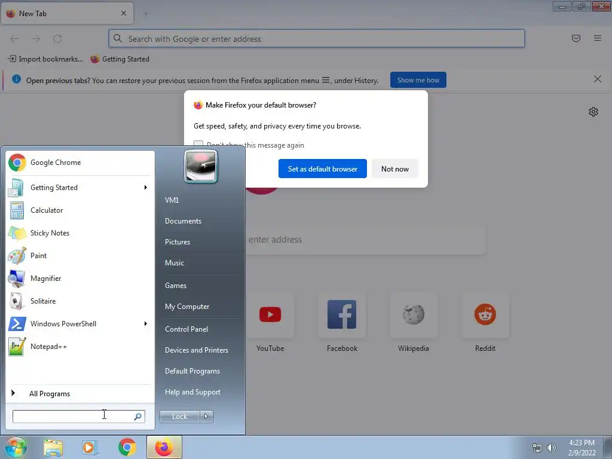
Task: Expand Getting Started submenu arrow
Action: click(x=146, y=187)
